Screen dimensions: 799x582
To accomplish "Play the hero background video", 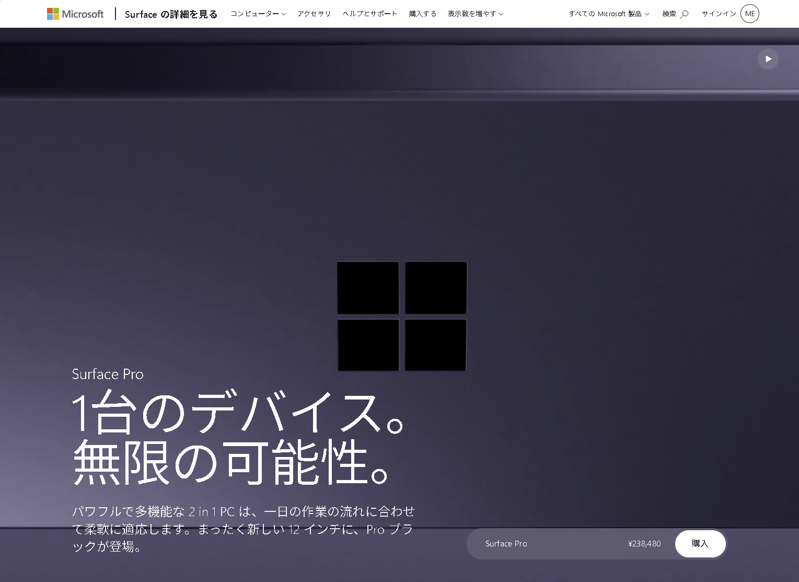I will tap(768, 59).
